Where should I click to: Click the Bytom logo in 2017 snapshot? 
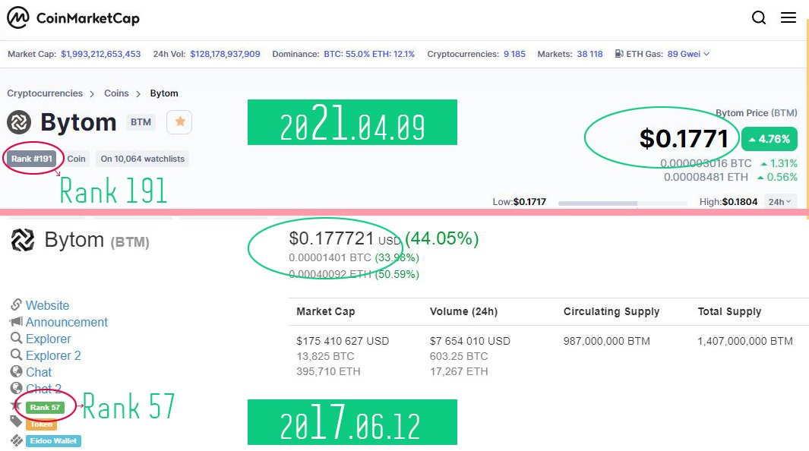coord(23,240)
